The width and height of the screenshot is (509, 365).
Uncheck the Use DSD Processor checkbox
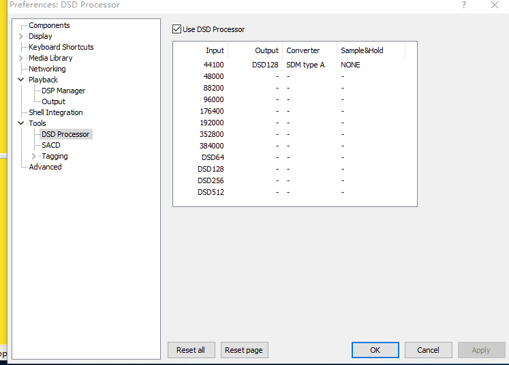177,29
